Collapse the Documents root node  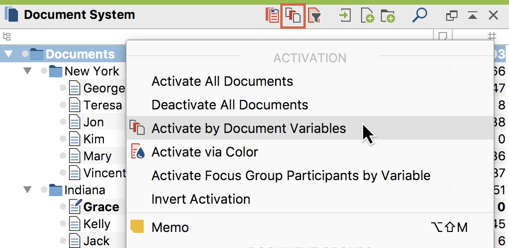(8, 54)
